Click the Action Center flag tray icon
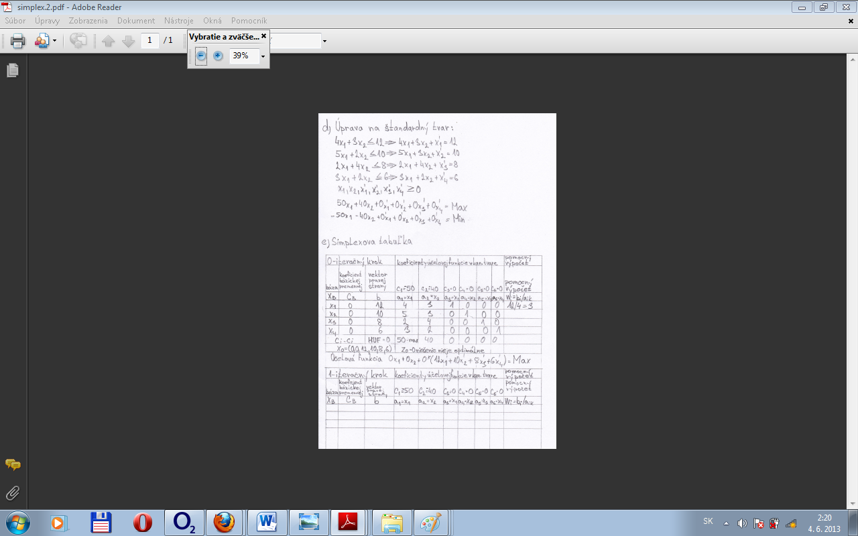 (759, 523)
